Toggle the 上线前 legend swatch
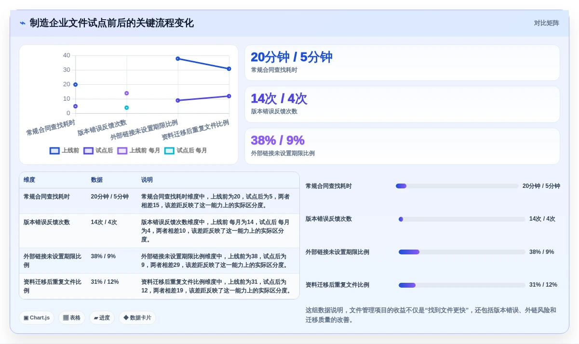The image size is (579, 344). [x=54, y=150]
